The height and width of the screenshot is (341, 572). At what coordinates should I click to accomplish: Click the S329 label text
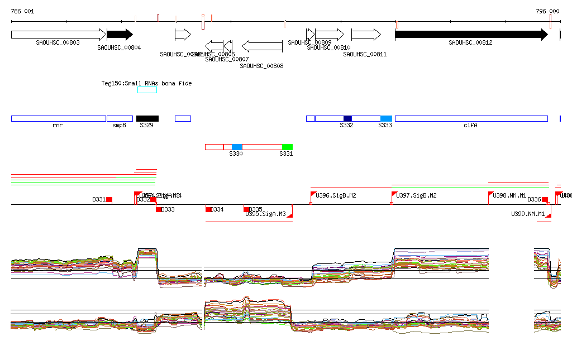pyautogui.click(x=147, y=125)
